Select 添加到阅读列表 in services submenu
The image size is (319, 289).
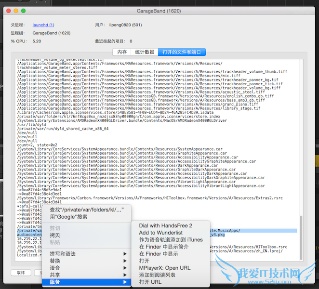pyautogui.click(x=157, y=275)
